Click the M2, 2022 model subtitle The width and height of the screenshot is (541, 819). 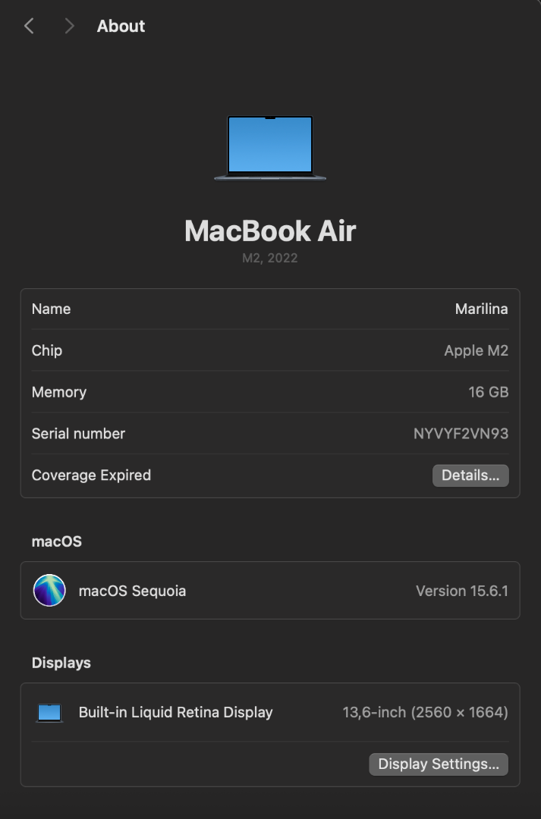(270, 258)
